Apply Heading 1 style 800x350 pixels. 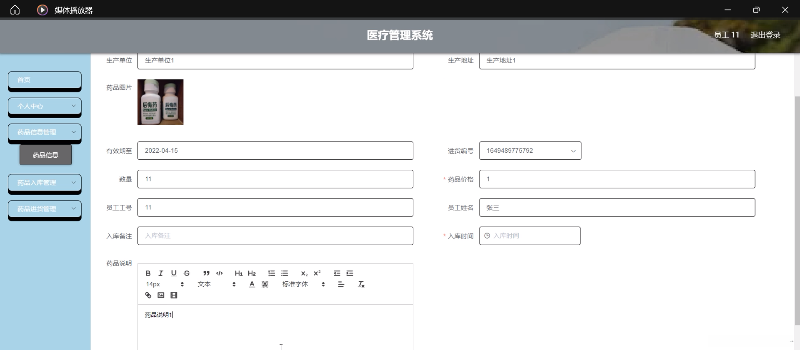point(239,273)
